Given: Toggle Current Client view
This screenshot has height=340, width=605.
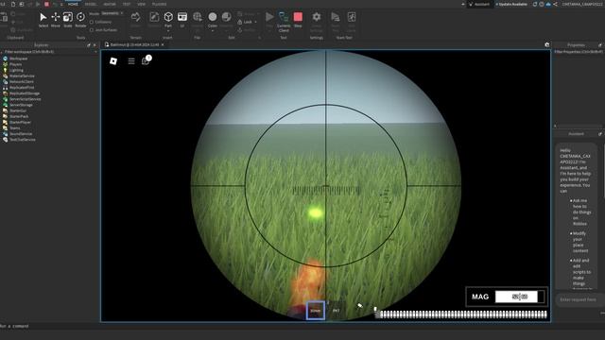Looking at the screenshot, I should tap(284, 22).
